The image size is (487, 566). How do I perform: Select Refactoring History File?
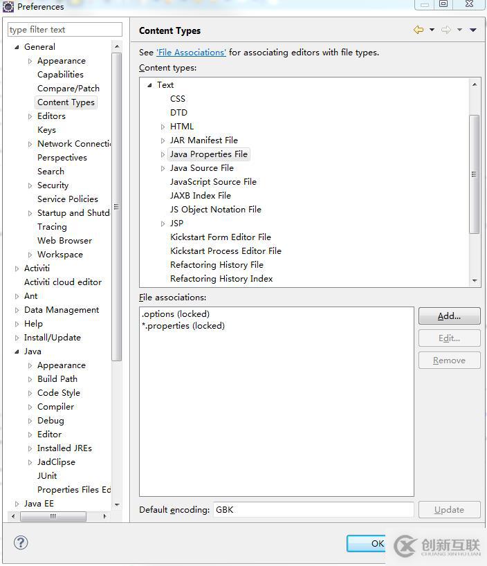(x=217, y=265)
